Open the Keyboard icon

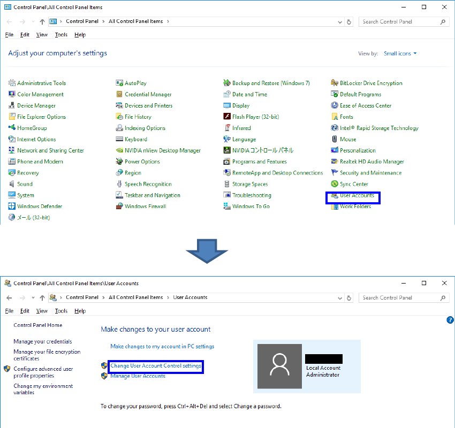[x=119, y=139]
